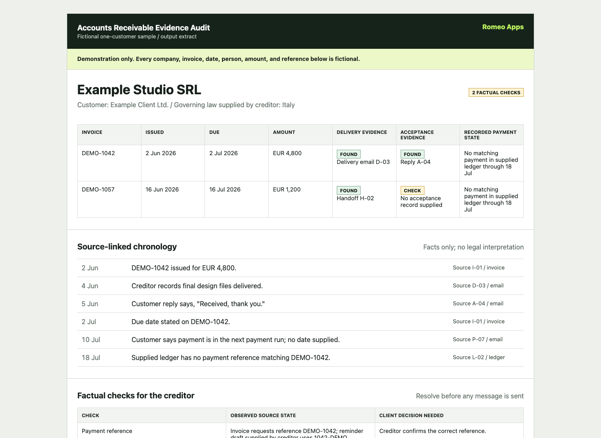Click the next payment run entry
This screenshot has width=601, height=438.
235,340
